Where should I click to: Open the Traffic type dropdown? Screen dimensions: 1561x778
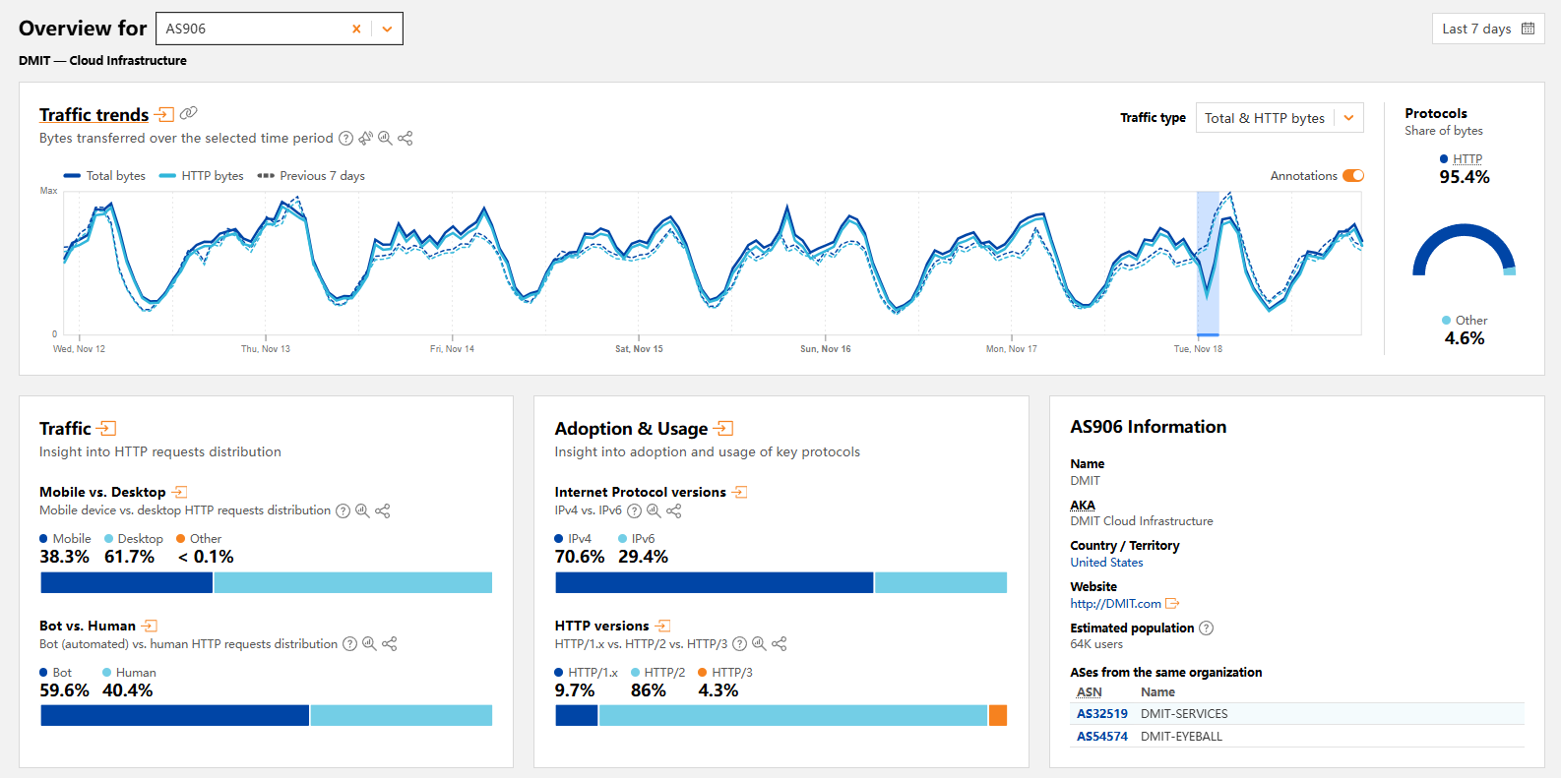click(x=1279, y=118)
